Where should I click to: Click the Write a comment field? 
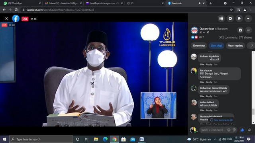(214, 130)
